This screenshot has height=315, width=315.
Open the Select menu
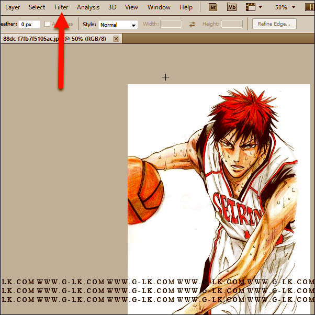(37, 7)
